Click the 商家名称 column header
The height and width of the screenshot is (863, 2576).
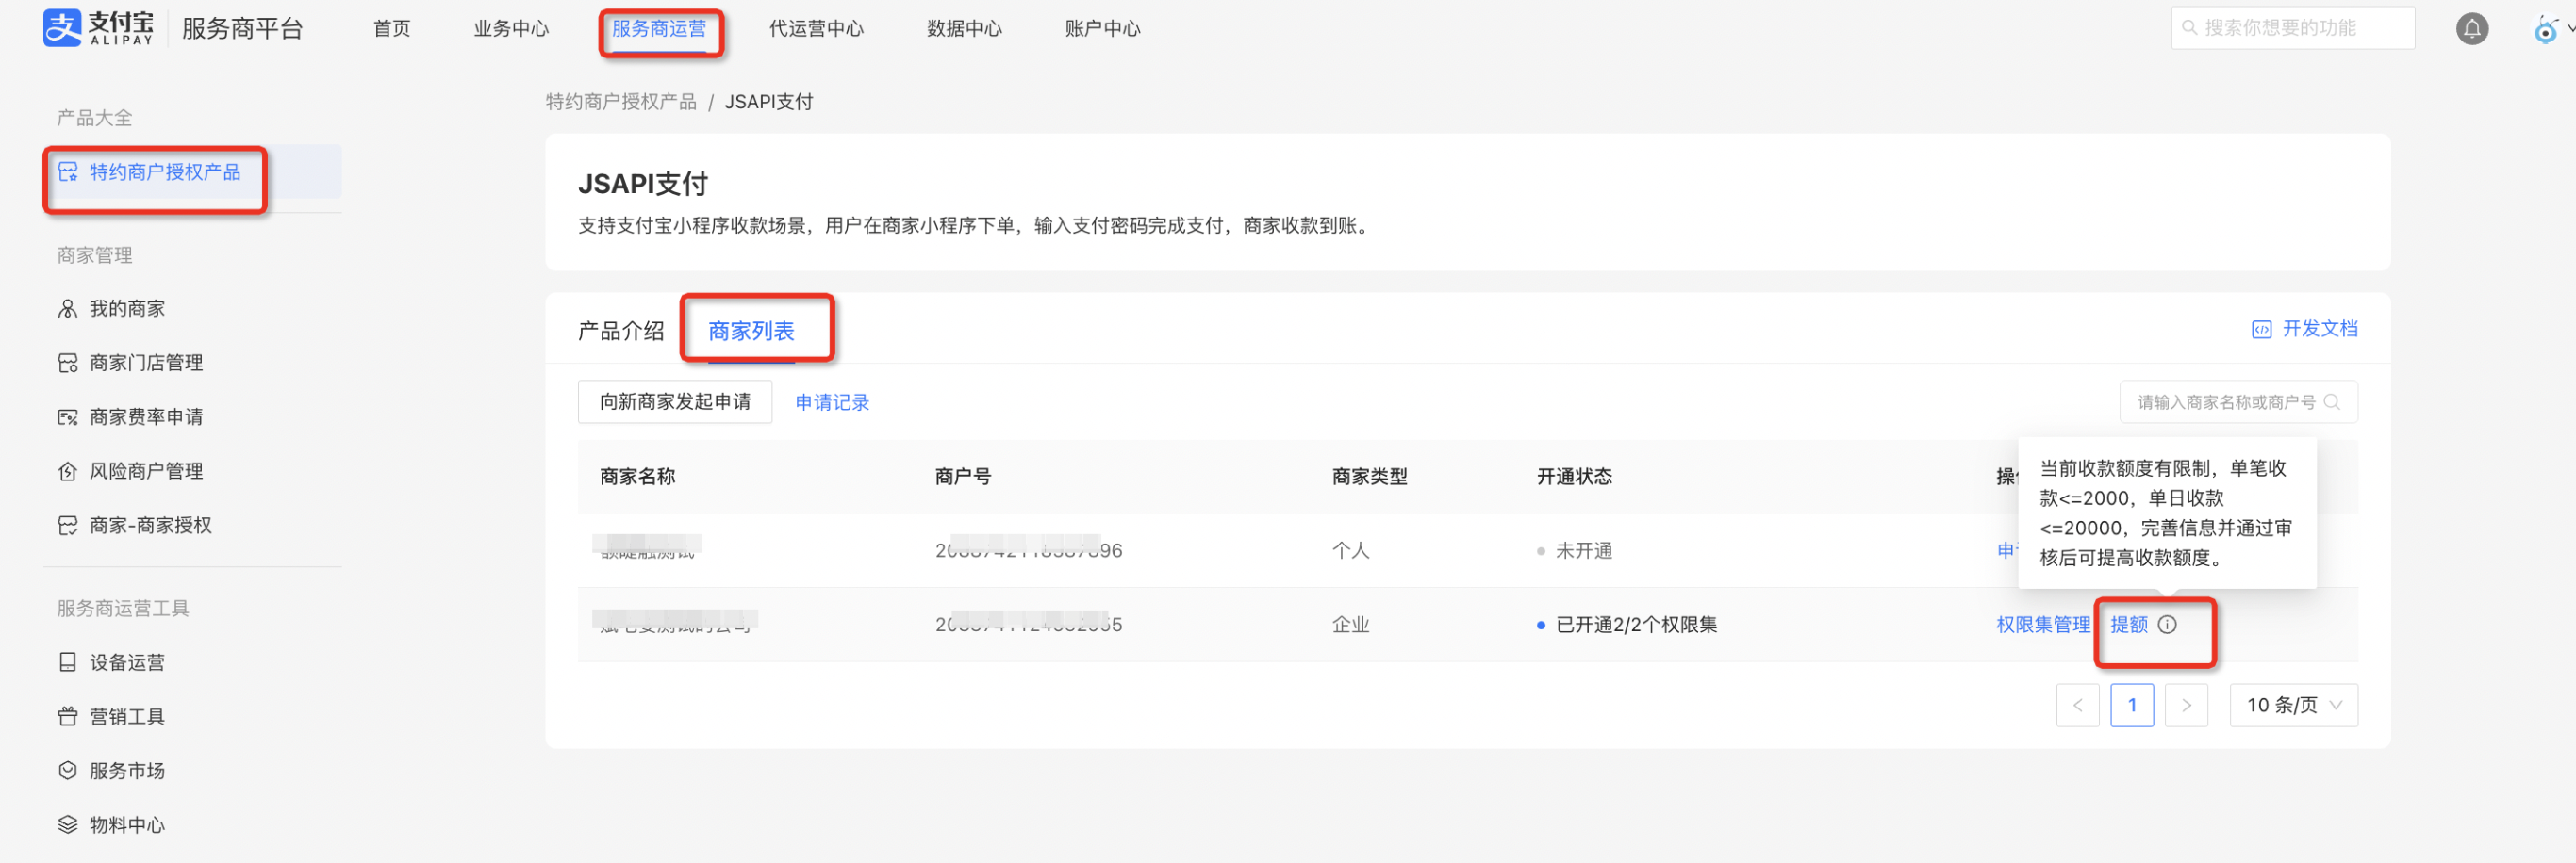click(x=637, y=477)
